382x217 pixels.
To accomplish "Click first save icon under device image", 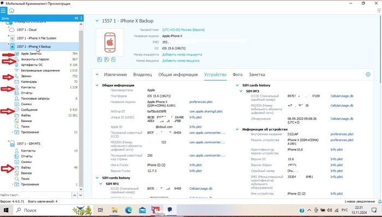I will [x=100, y=59].
